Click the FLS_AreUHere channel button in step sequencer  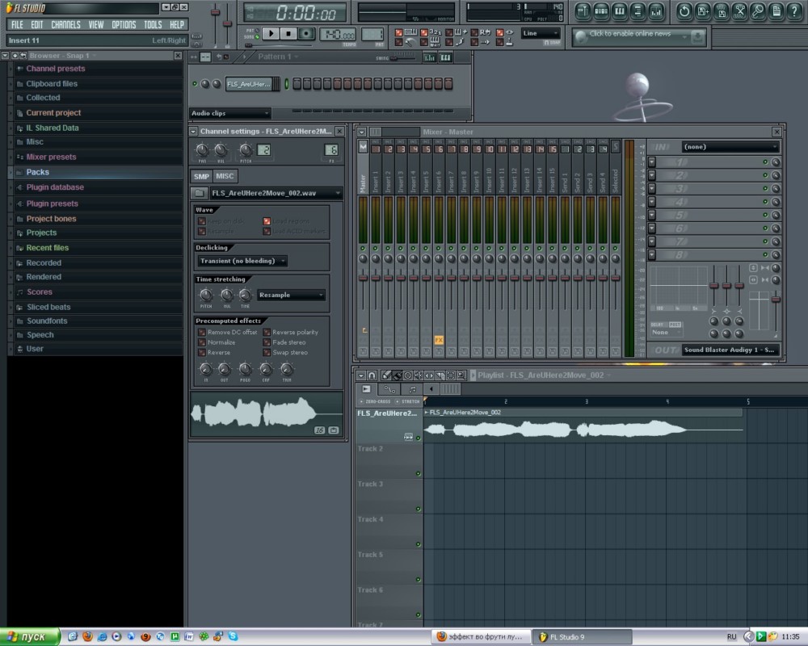point(250,84)
